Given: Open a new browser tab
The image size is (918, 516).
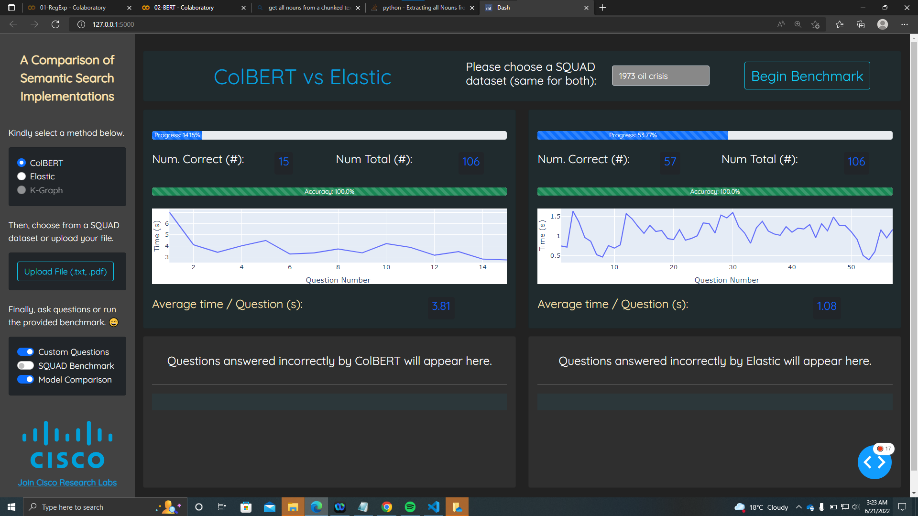Looking at the screenshot, I should [x=602, y=8].
